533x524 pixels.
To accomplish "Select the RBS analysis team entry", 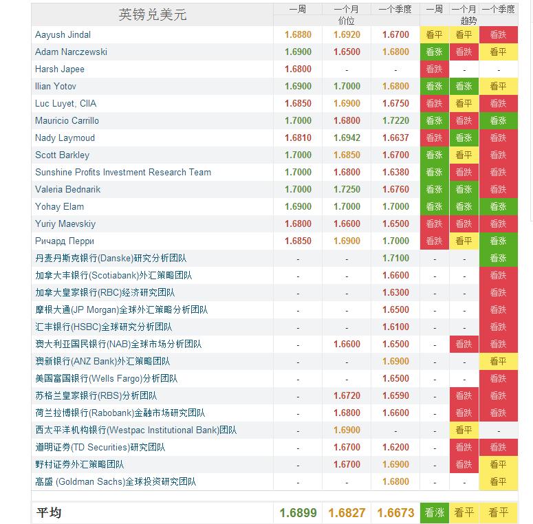I will point(96,395).
